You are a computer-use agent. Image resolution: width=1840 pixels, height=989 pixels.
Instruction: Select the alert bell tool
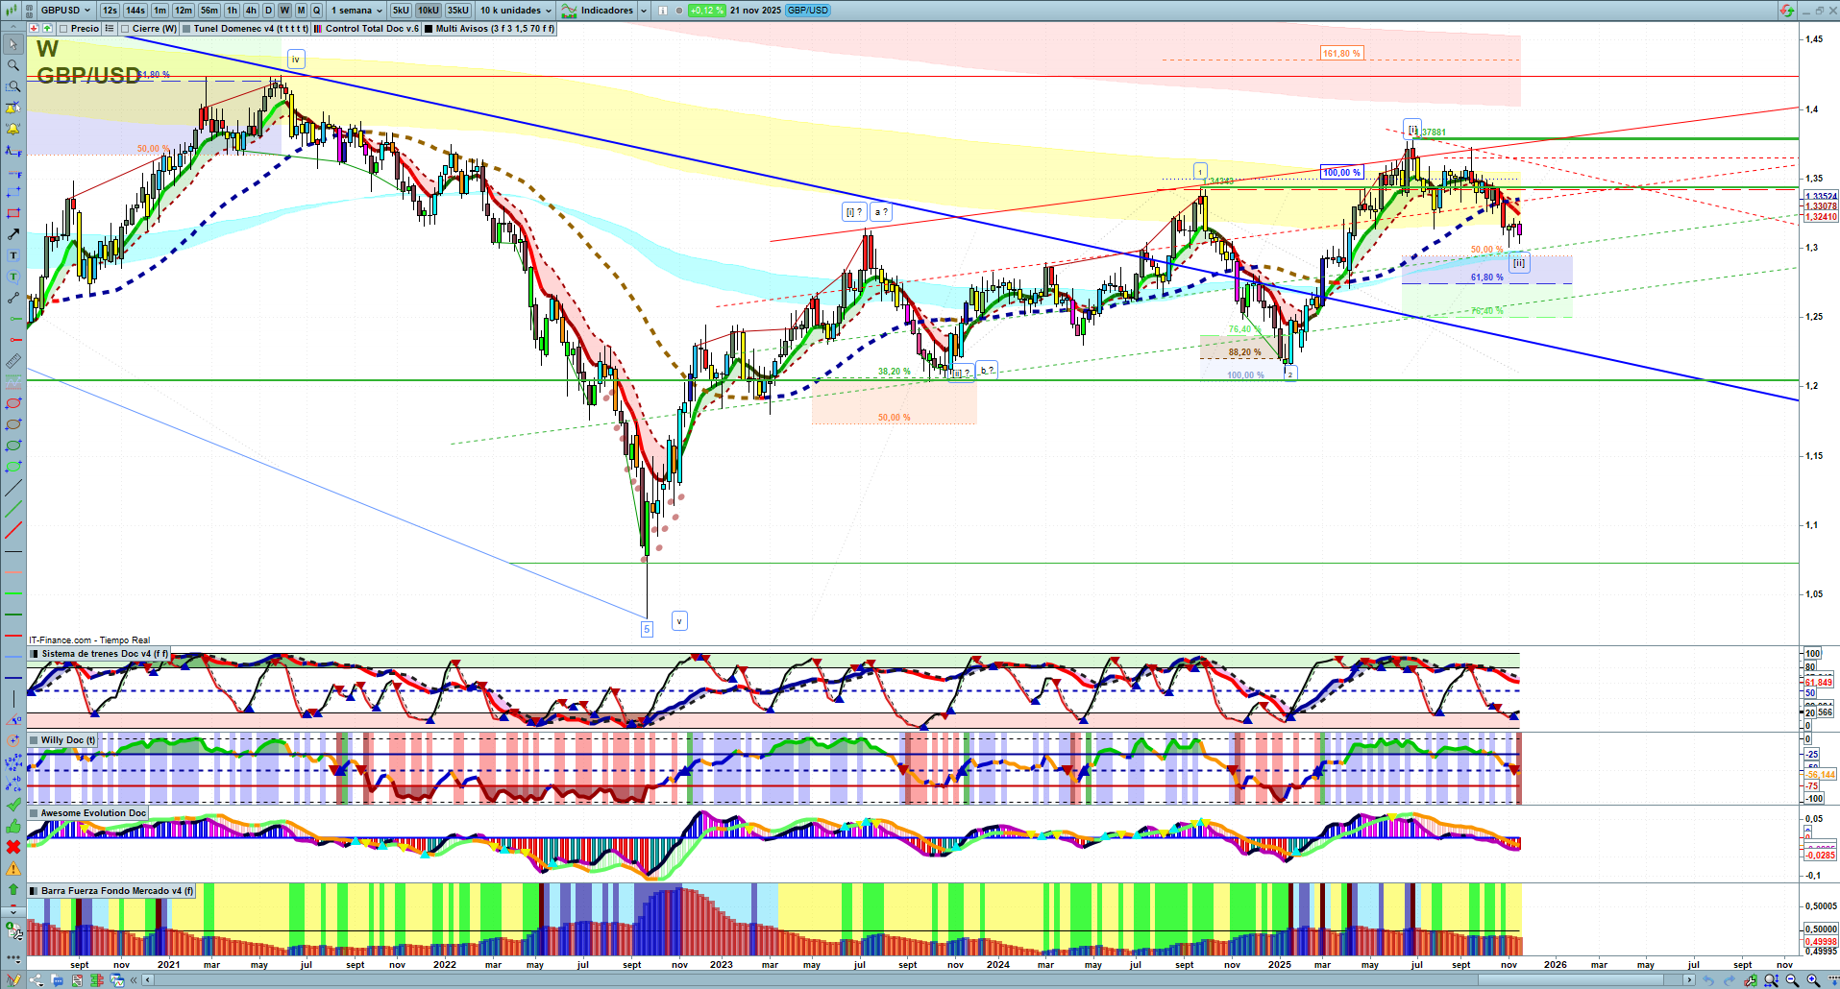tap(13, 129)
